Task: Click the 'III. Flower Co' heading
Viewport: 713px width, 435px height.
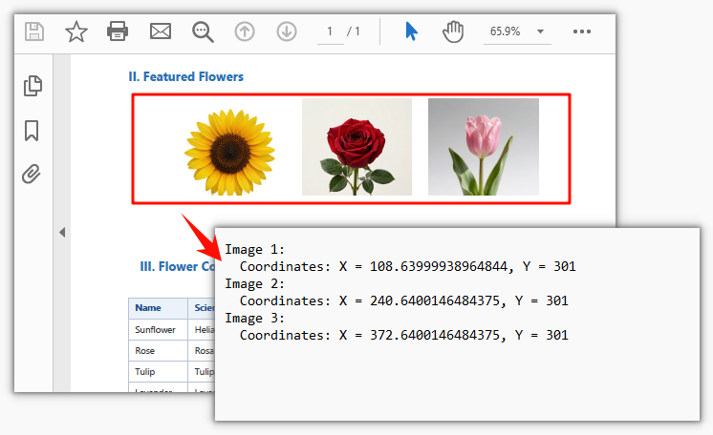Action: point(178,266)
